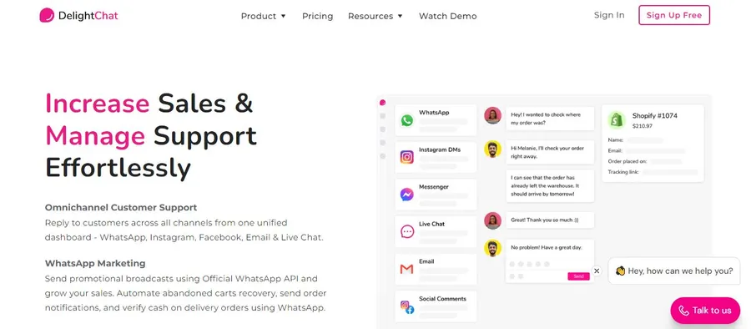Click the pink dot in mockup sidebar
Screen dimensions: 751x329
pyautogui.click(x=382, y=102)
